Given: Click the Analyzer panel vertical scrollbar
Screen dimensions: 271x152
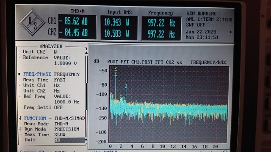Looking at the screenshot, I should [86, 96].
